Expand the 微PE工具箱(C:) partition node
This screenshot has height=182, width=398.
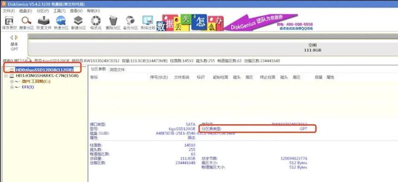[x=12, y=81]
